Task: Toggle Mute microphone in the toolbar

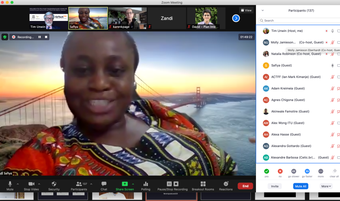Action: (x=10, y=184)
